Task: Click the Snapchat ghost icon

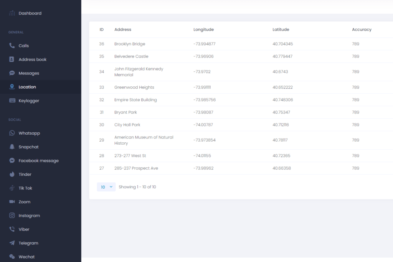Action: [12, 147]
